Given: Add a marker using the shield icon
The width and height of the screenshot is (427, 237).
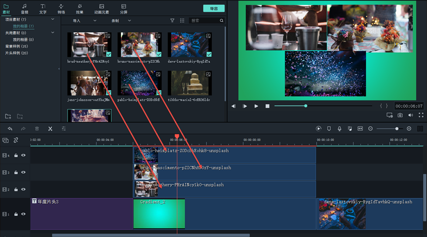Looking at the screenshot, I should (x=329, y=129).
